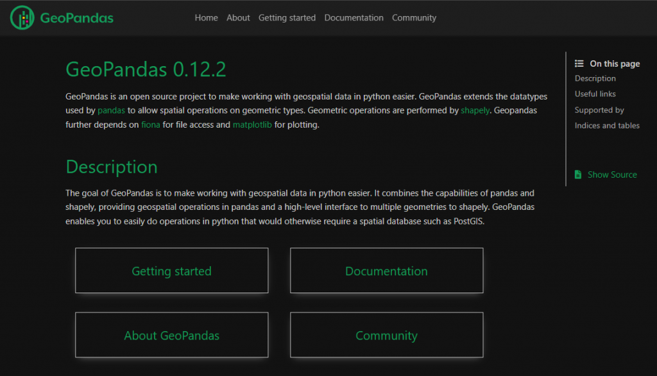Go to Getting started in navbar

(287, 18)
